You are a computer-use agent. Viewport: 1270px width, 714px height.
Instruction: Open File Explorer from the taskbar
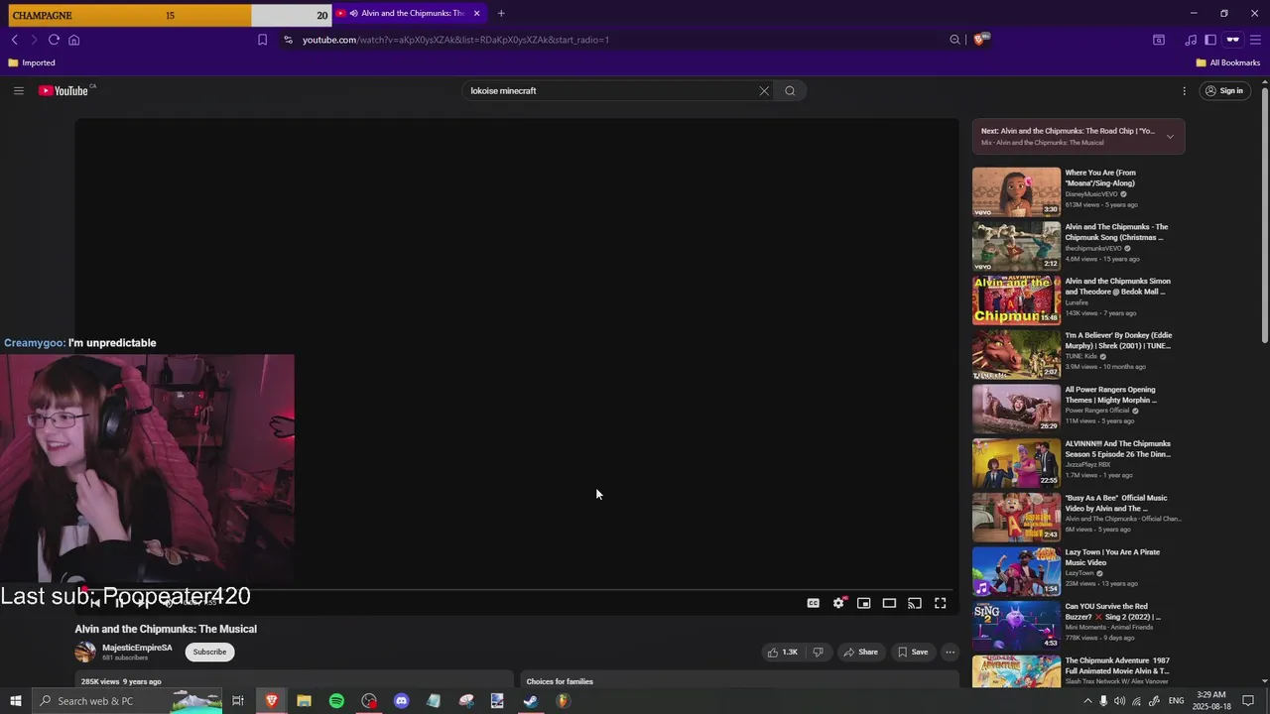[x=304, y=701]
